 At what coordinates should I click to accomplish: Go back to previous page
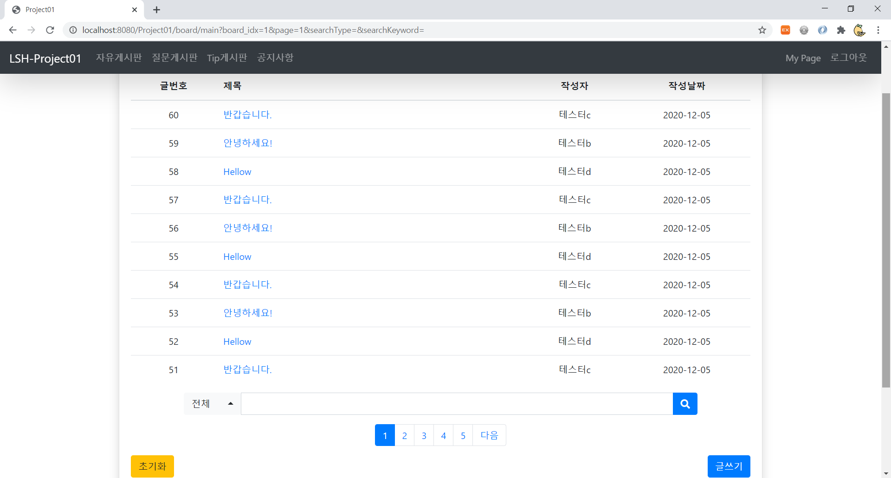pos(13,30)
